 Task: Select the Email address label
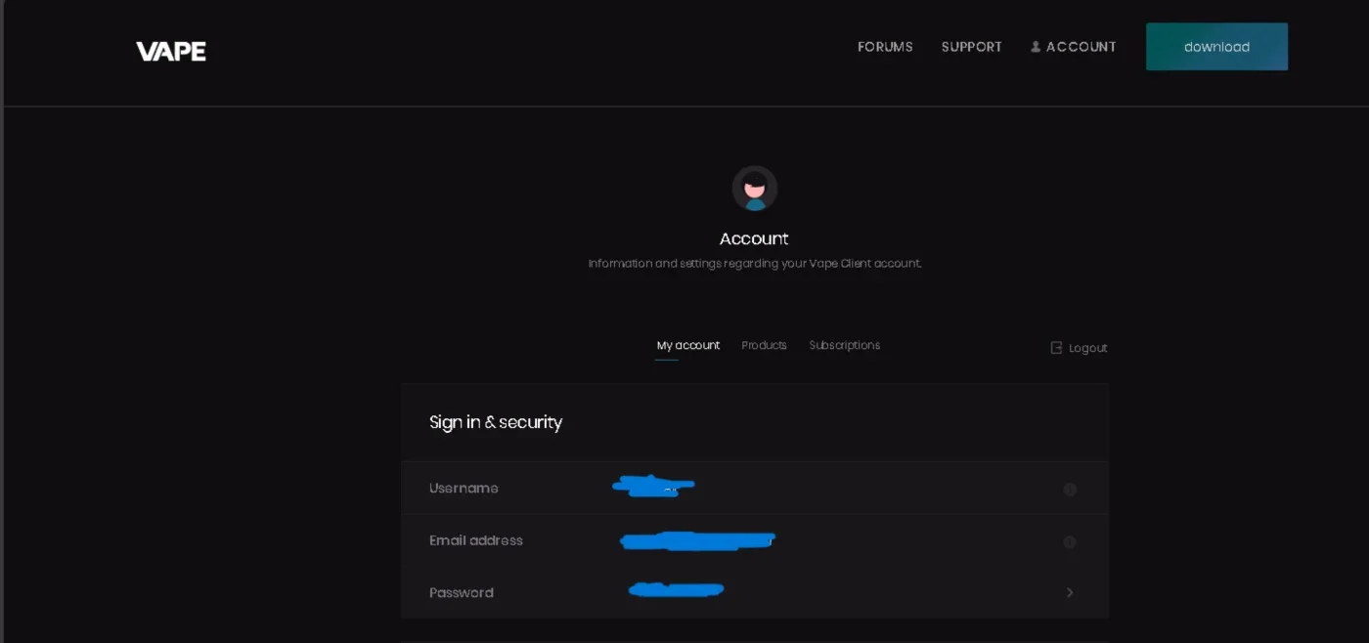(476, 540)
